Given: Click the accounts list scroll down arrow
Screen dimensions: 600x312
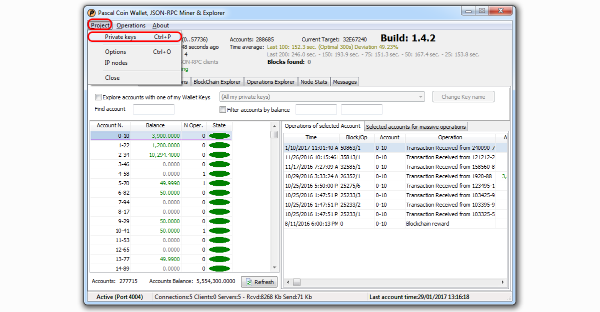Looking at the screenshot, I should tap(274, 268).
